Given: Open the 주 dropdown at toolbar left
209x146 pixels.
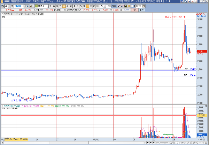Looking at the screenshot, I should tap(9, 6).
